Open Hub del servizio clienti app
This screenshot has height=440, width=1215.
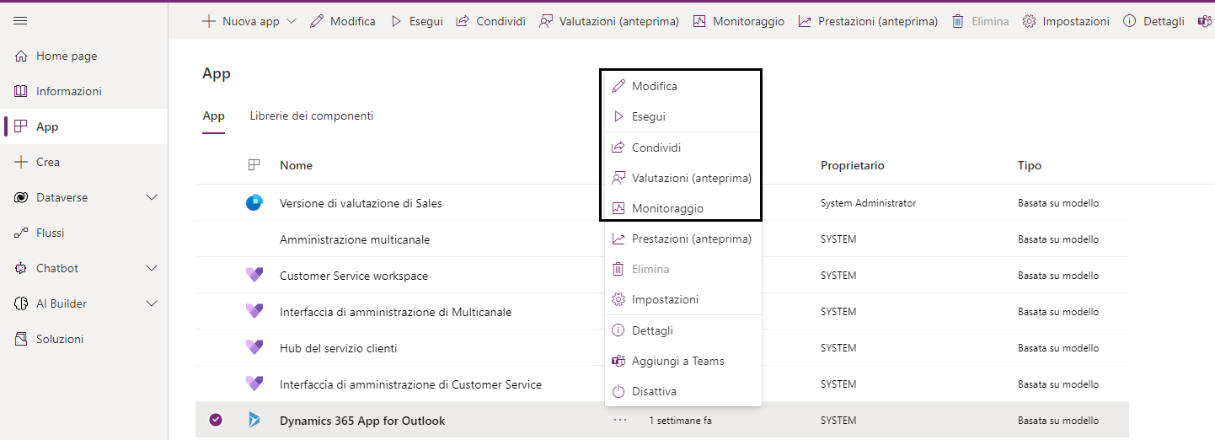click(x=338, y=348)
